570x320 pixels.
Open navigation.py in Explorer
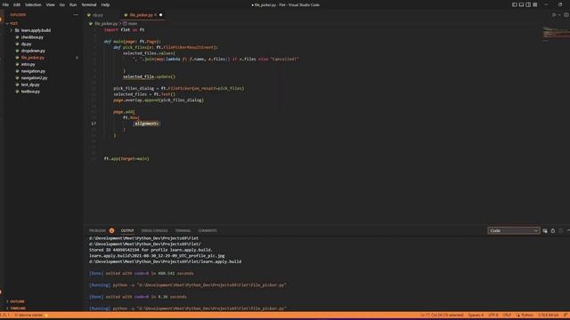[x=33, y=71]
